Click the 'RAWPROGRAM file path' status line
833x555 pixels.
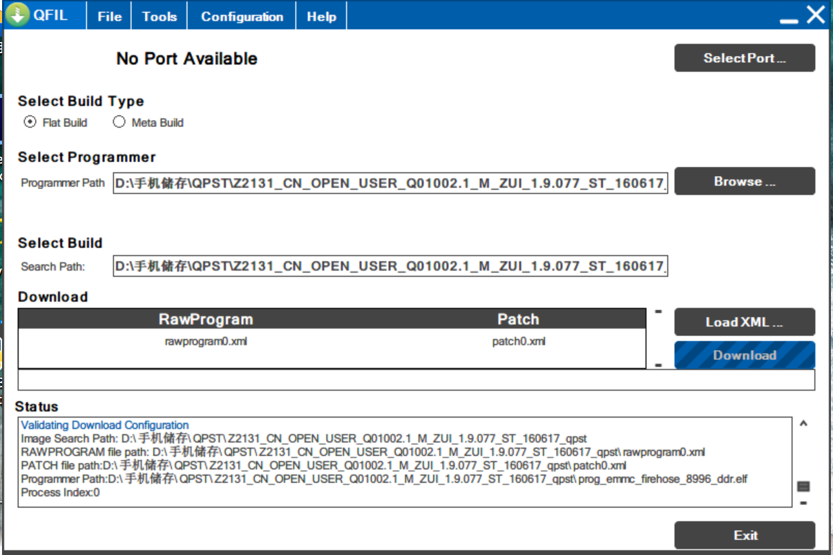363,452
